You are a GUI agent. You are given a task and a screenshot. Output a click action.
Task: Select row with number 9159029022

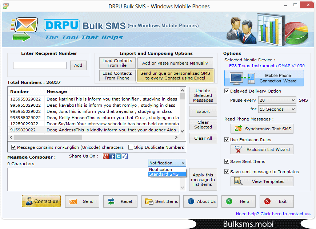point(94,130)
